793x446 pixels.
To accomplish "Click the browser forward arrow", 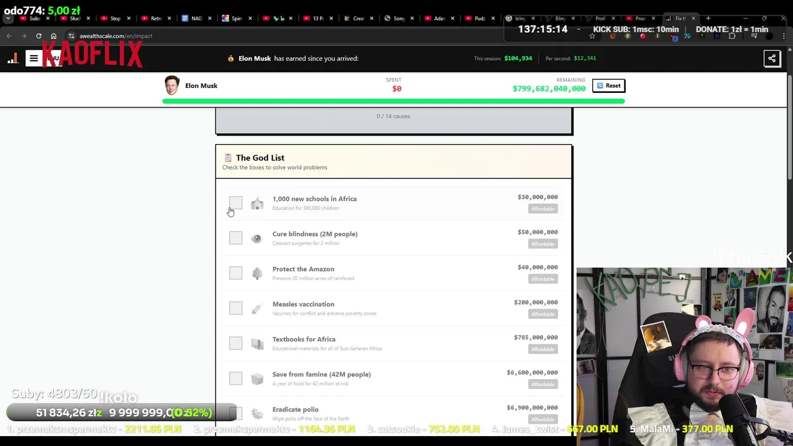I will click(x=24, y=36).
